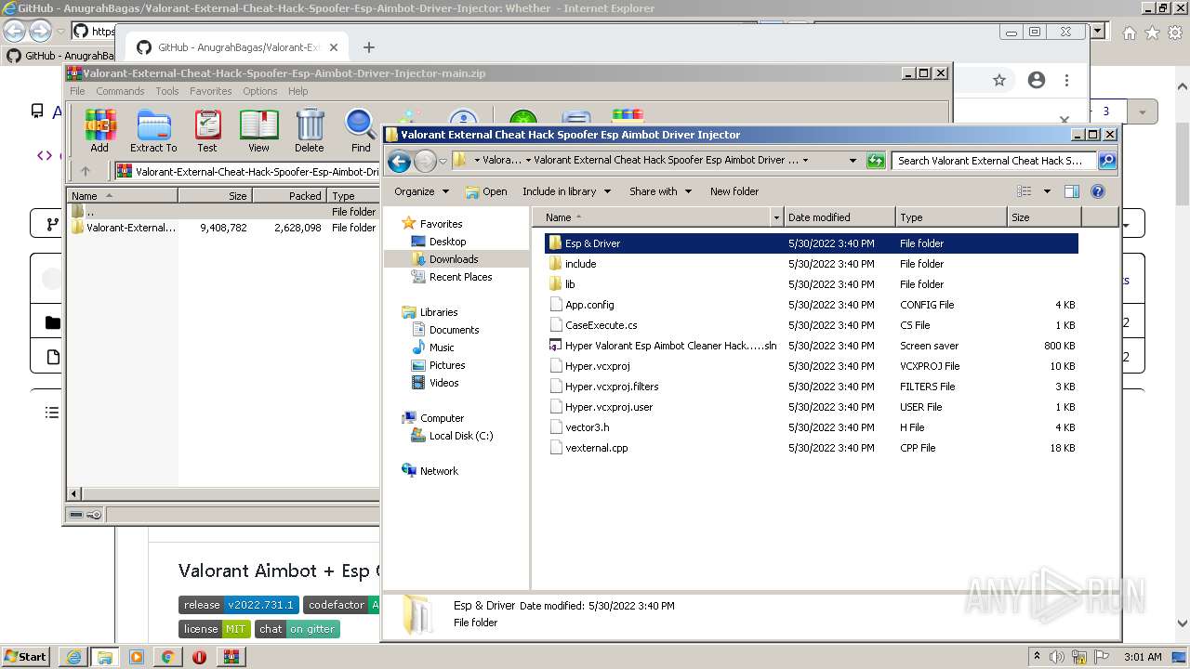Open Include in library dropdown

[566, 191]
